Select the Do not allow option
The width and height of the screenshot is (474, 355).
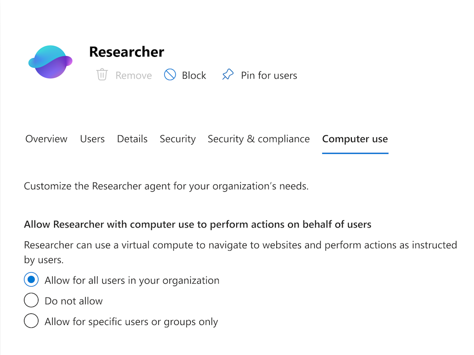31,300
